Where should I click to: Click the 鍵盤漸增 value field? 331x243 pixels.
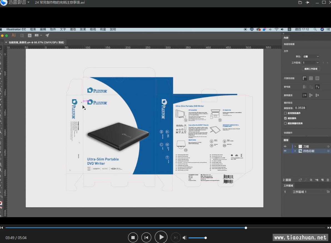point(300,108)
